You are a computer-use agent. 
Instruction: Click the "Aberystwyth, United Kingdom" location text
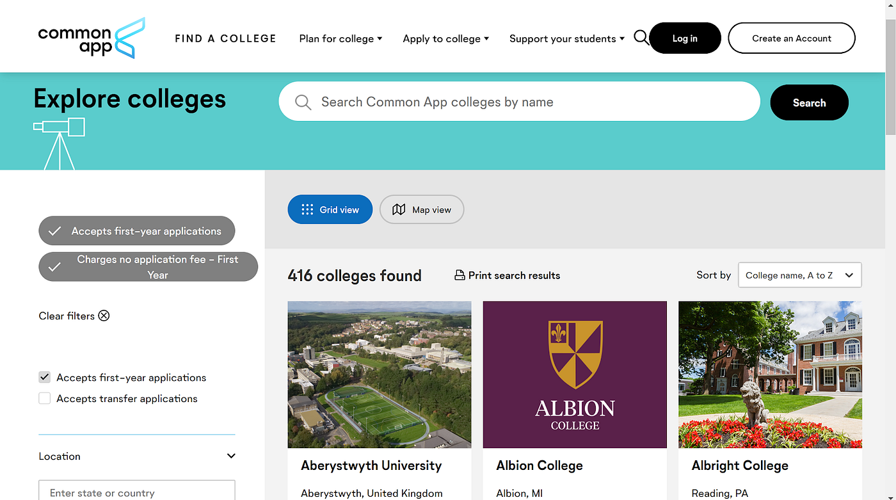click(x=372, y=493)
